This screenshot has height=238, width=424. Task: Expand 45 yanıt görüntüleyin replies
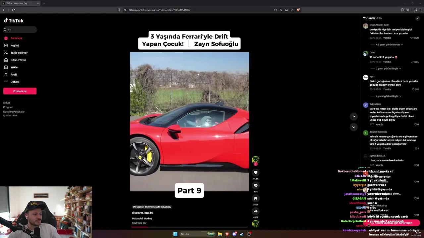389,45
